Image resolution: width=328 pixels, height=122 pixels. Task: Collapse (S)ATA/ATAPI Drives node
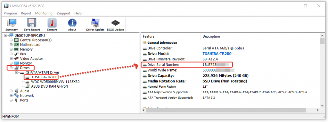[17, 72]
